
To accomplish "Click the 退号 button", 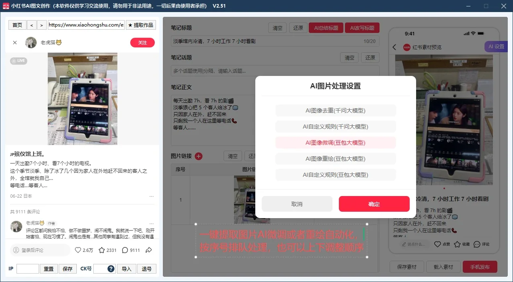I will point(147,269).
